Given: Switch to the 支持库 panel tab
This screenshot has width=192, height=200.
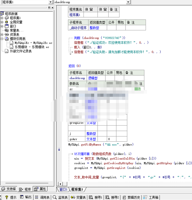Looking at the screenshot, I should 9,189.
